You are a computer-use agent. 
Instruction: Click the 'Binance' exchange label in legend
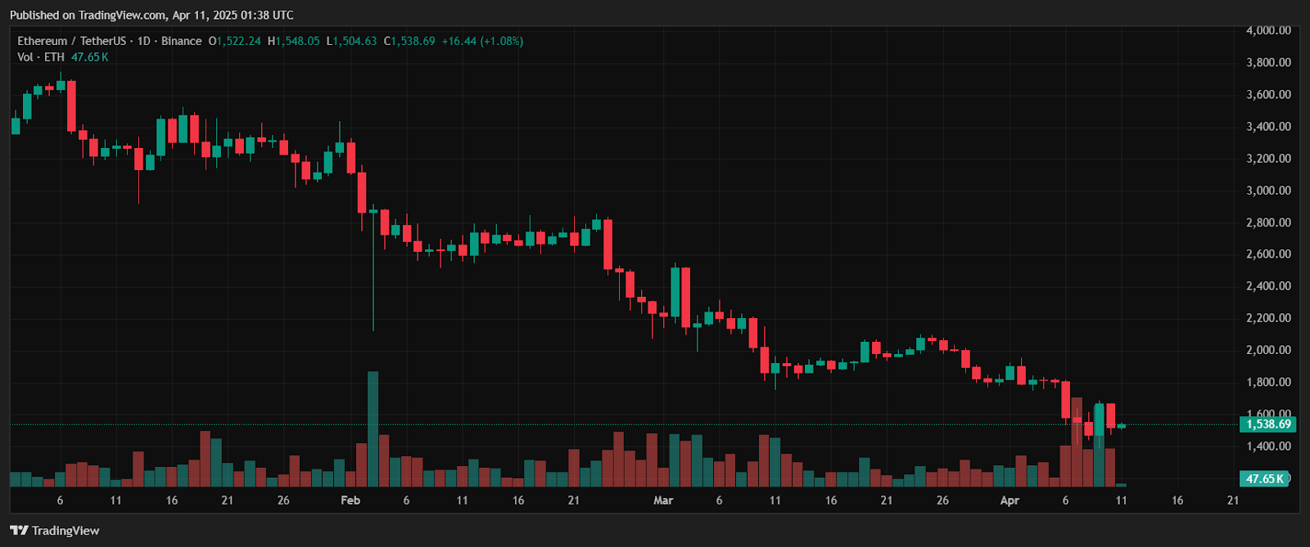point(181,41)
